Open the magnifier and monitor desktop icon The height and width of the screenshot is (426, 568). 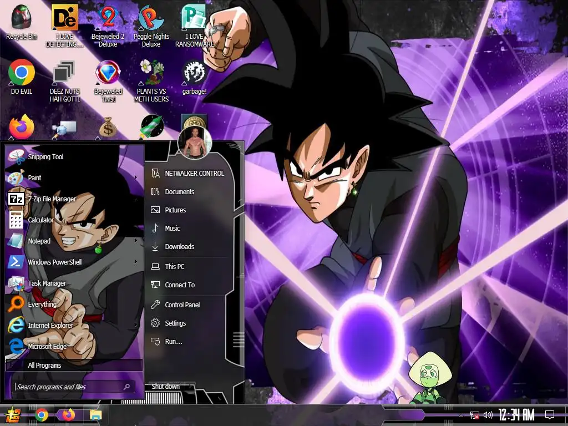click(x=64, y=129)
